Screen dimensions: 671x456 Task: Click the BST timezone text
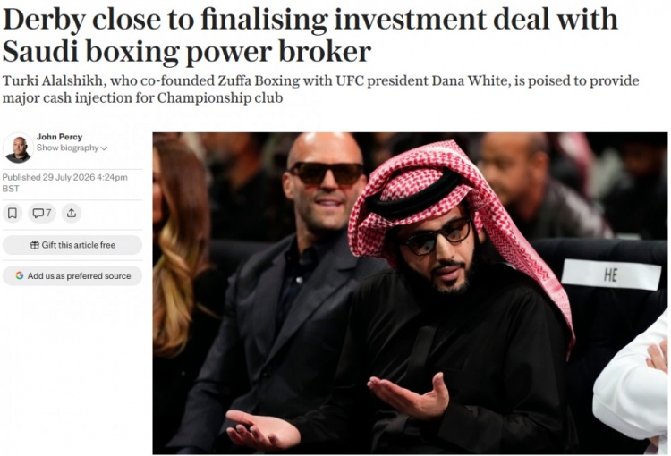(11, 189)
